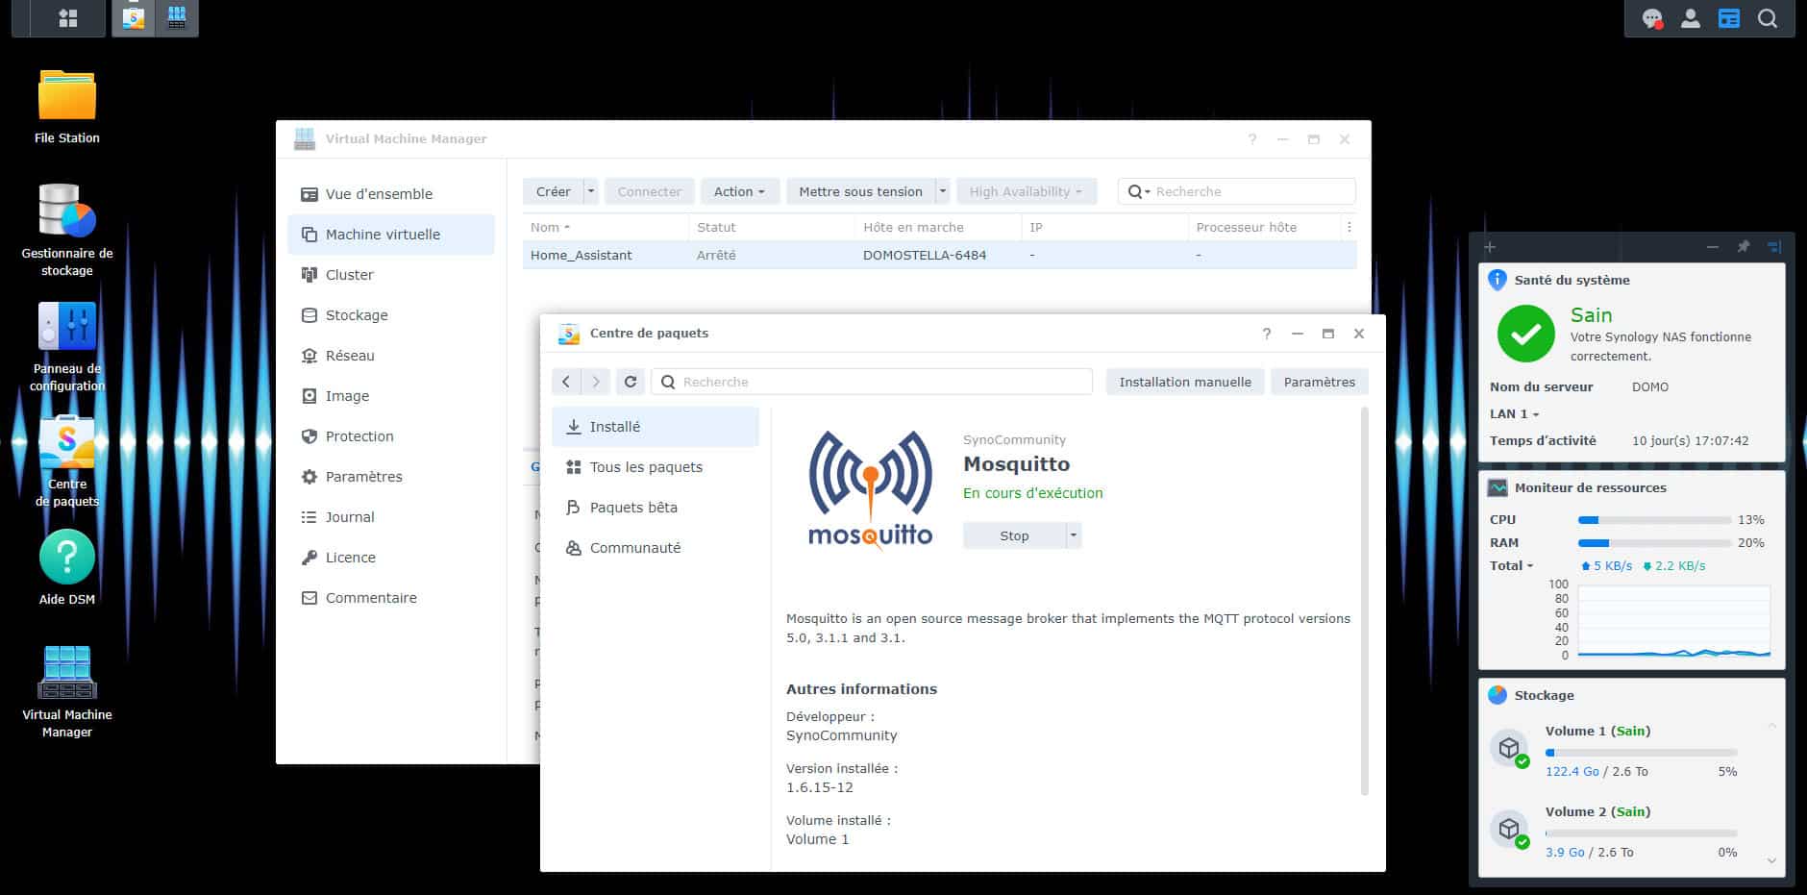Screen dimensions: 1807x895
Task: Go forward with the package center forward arrow
Action: [596, 382]
